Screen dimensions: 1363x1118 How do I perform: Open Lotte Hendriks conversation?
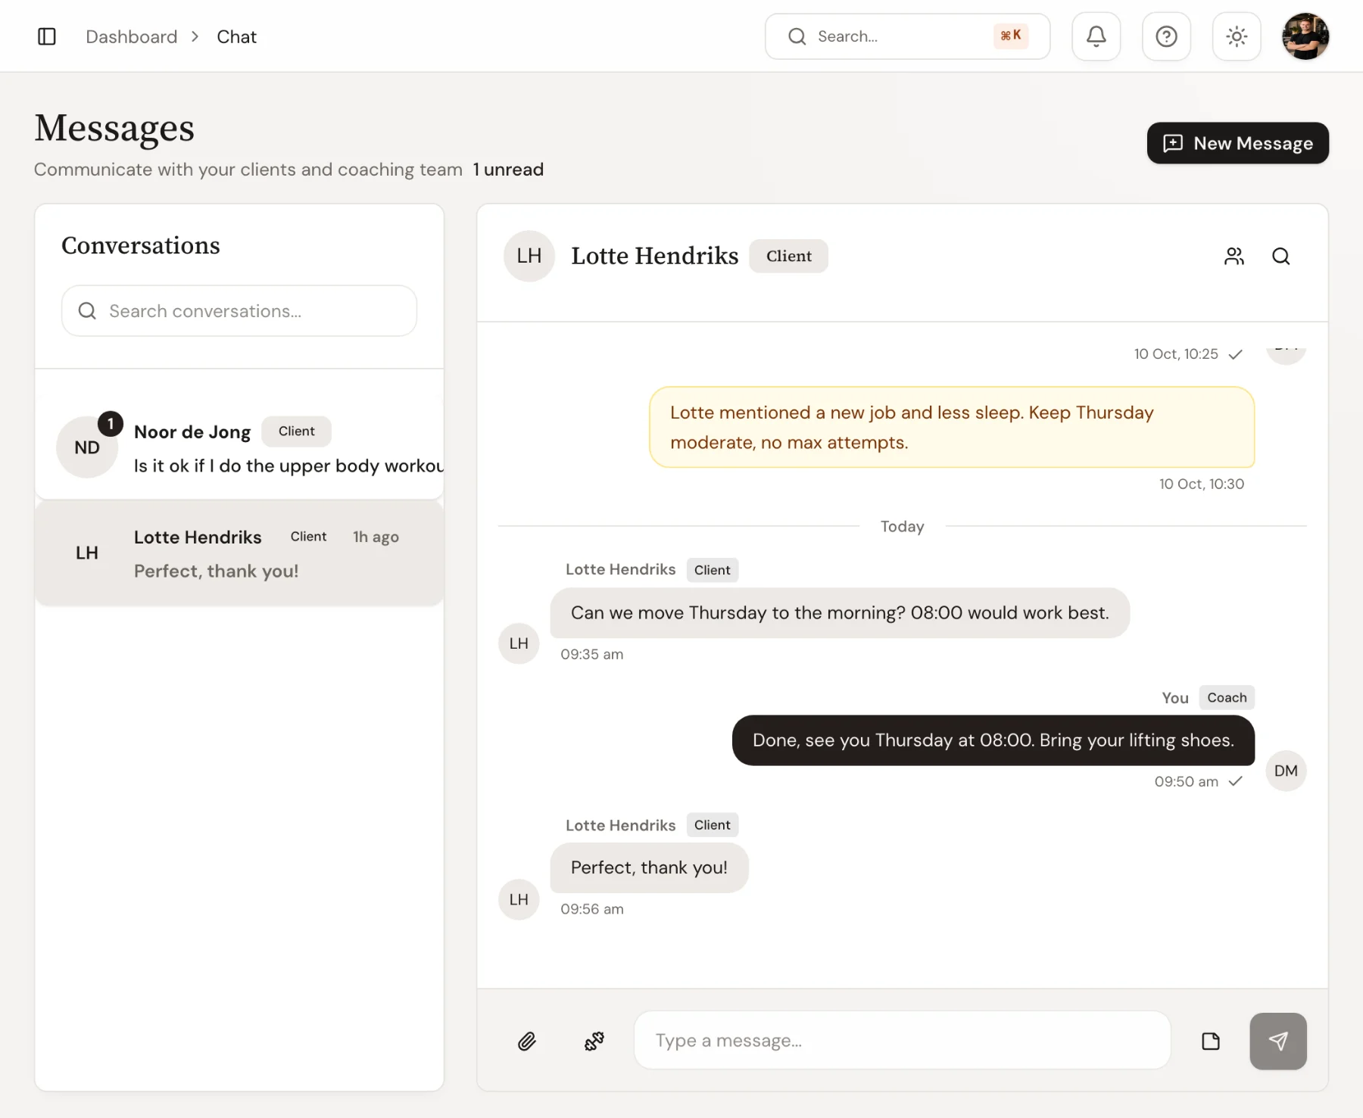click(239, 553)
